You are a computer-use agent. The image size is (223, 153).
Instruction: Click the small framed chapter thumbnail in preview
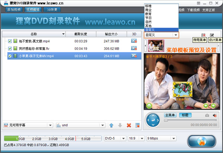[183, 89]
